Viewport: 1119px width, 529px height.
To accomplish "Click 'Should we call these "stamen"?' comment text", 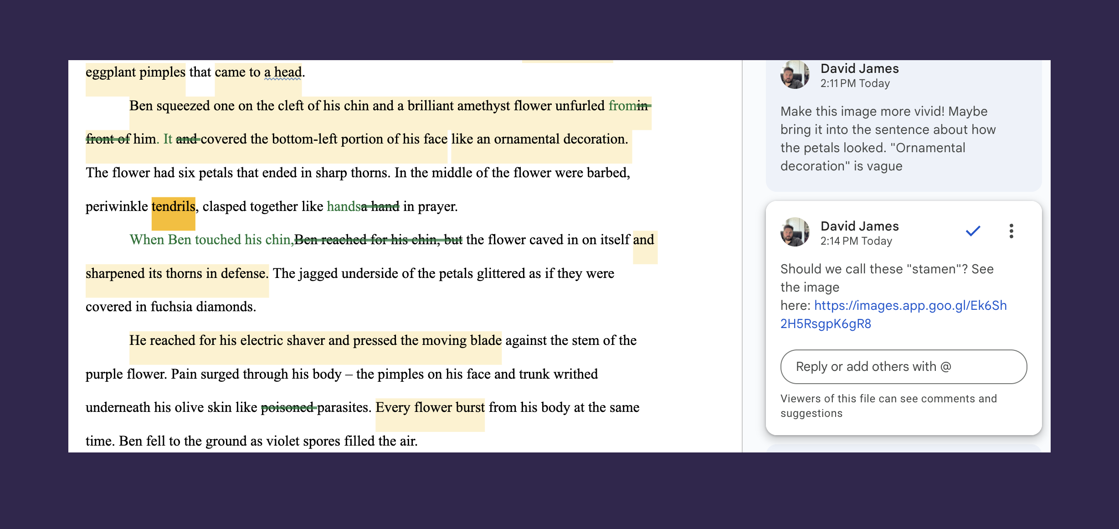I will pos(887,278).
